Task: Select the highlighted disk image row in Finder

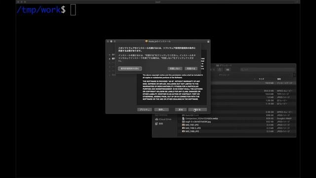Action: pos(253,83)
